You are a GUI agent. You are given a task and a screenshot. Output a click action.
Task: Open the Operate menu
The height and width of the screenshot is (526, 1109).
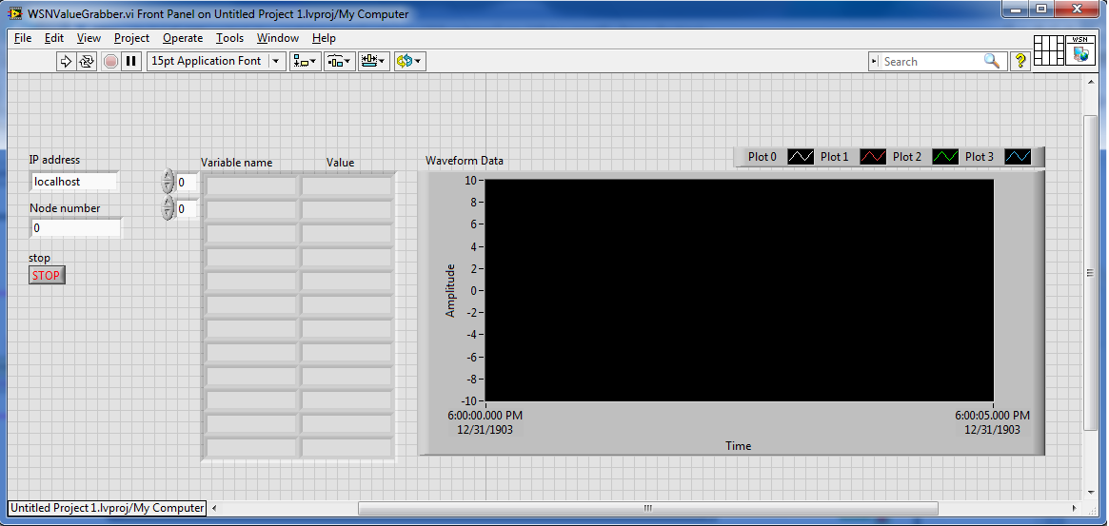click(x=182, y=38)
